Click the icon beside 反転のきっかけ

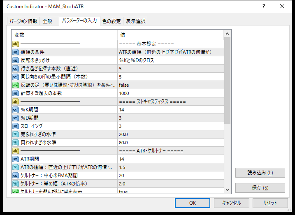click(x=16, y=60)
